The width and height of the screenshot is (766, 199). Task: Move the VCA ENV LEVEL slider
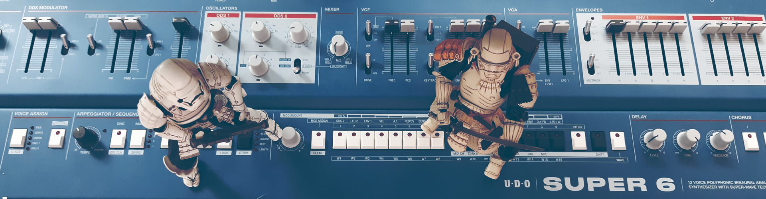[x=544, y=26]
